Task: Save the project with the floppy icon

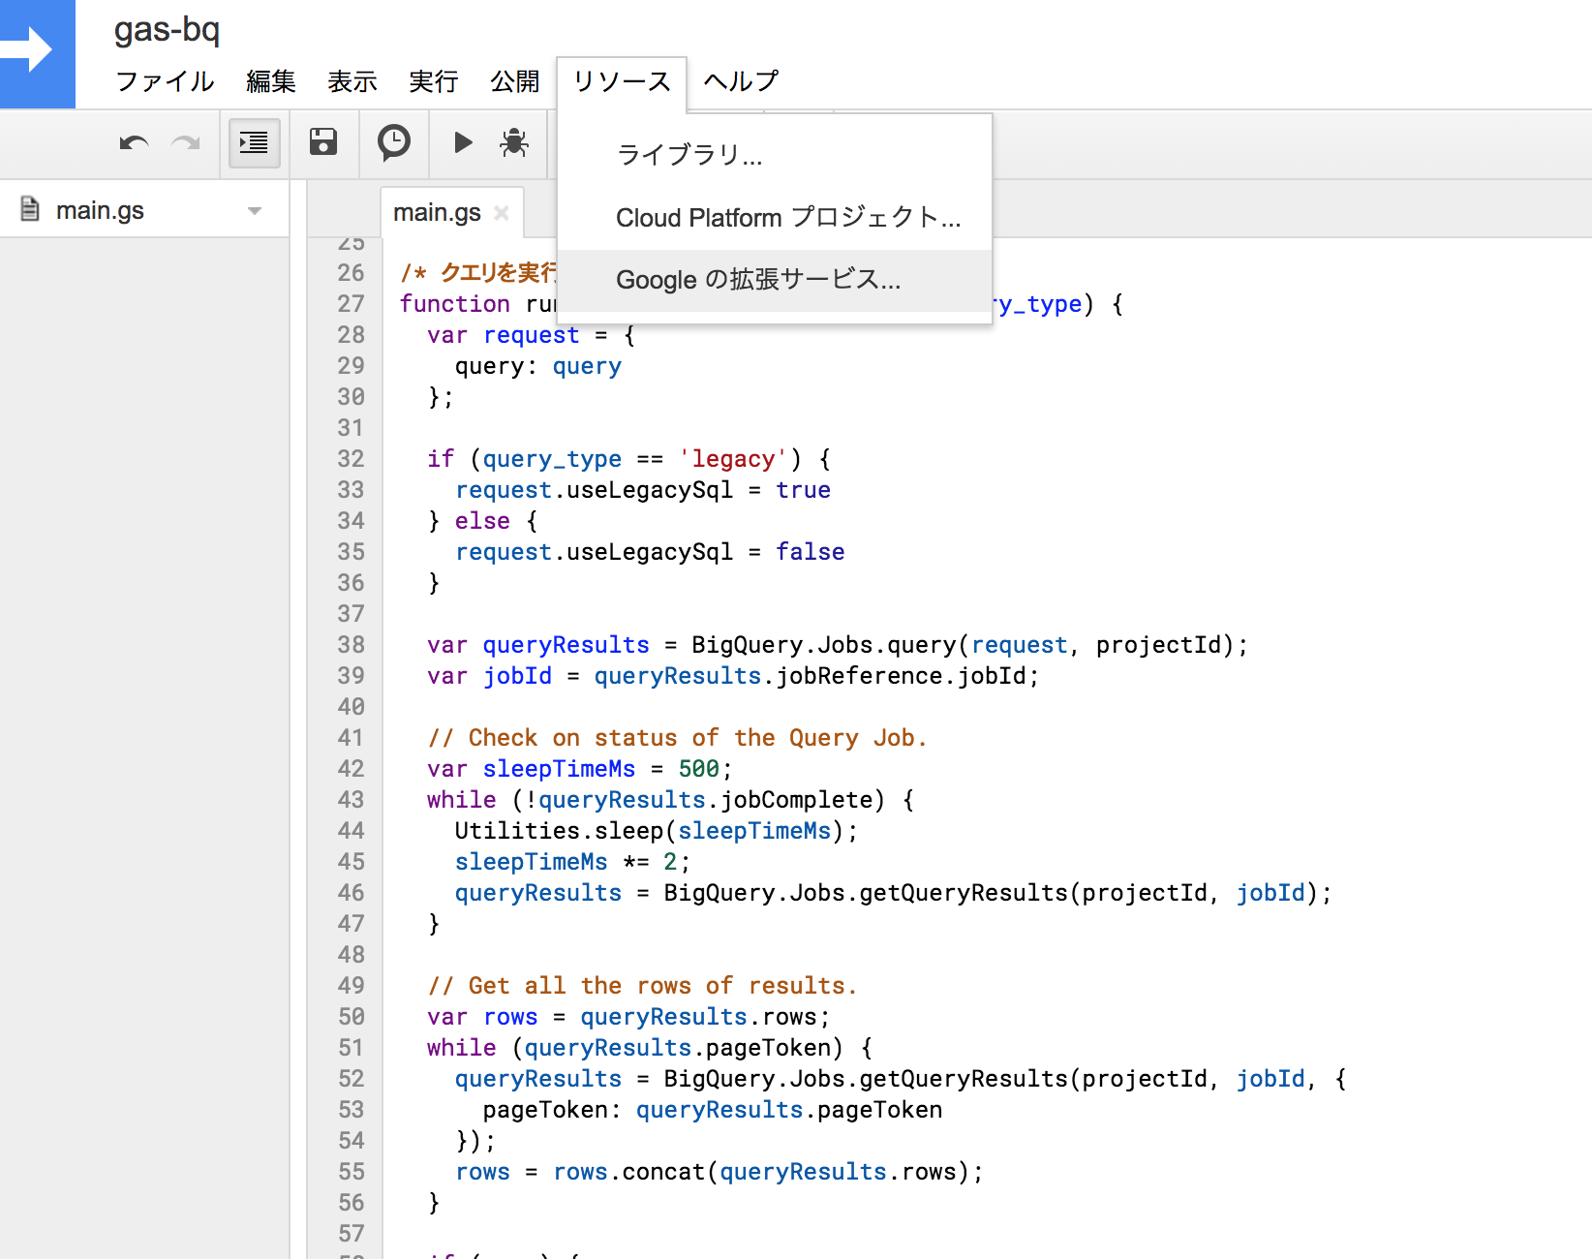Action: (323, 142)
